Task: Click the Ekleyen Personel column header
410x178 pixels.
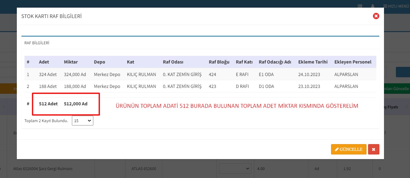Action: tap(353, 62)
